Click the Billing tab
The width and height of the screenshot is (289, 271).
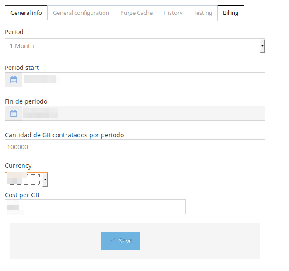230,13
